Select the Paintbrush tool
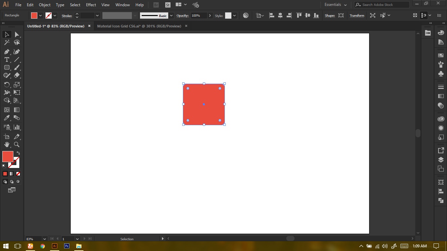The height and width of the screenshot is (251, 447). coord(17,67)
